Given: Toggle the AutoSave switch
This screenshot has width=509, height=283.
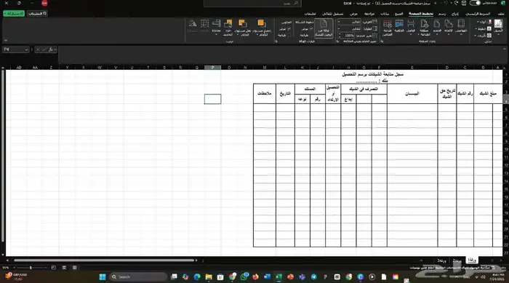Looking at the screenshot, I should pyautogui.click(x=475, y=3).
